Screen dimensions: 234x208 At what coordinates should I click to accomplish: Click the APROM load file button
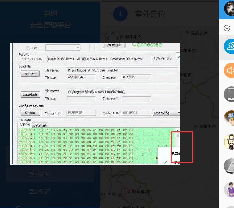pos(30,73)
